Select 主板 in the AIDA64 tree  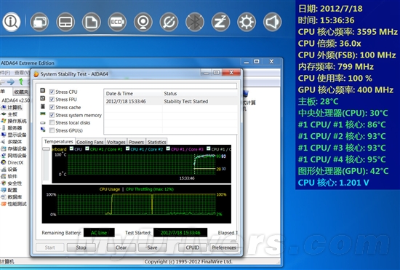[x=12, y=114]
